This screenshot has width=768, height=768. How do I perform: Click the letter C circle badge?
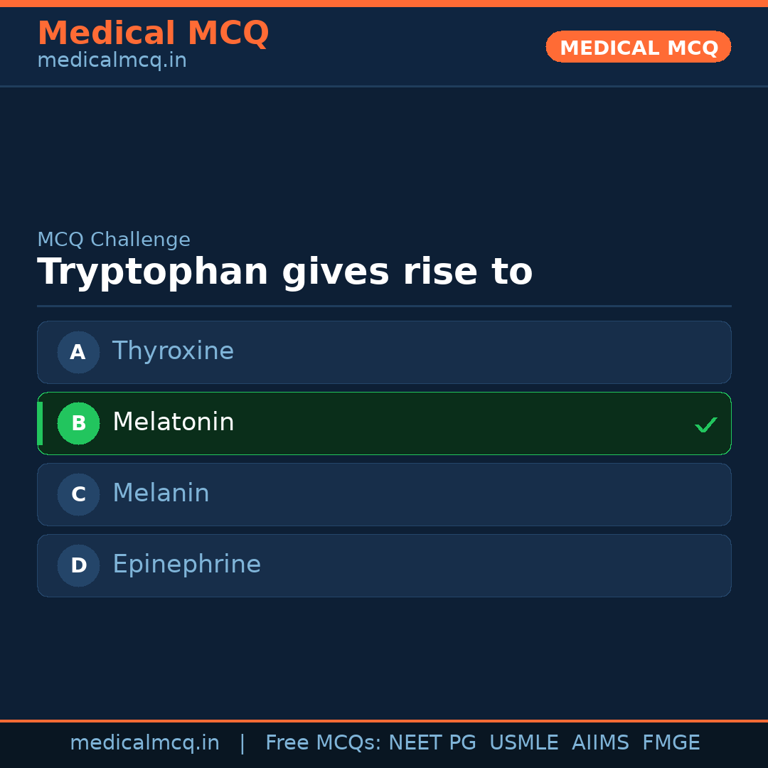point(78,494)
